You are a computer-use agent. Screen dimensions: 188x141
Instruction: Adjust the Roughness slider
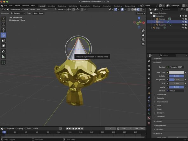coord(176,80)
